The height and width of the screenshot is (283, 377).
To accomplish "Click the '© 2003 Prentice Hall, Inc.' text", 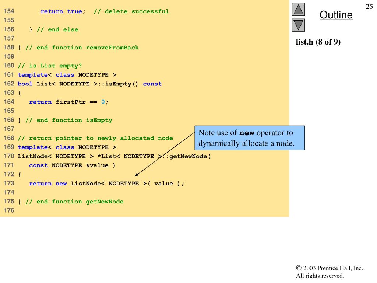I will [330, 268].
